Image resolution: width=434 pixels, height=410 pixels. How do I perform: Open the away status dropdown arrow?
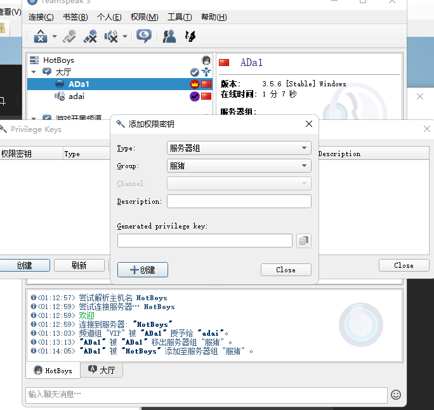click(x=125, y=37)
